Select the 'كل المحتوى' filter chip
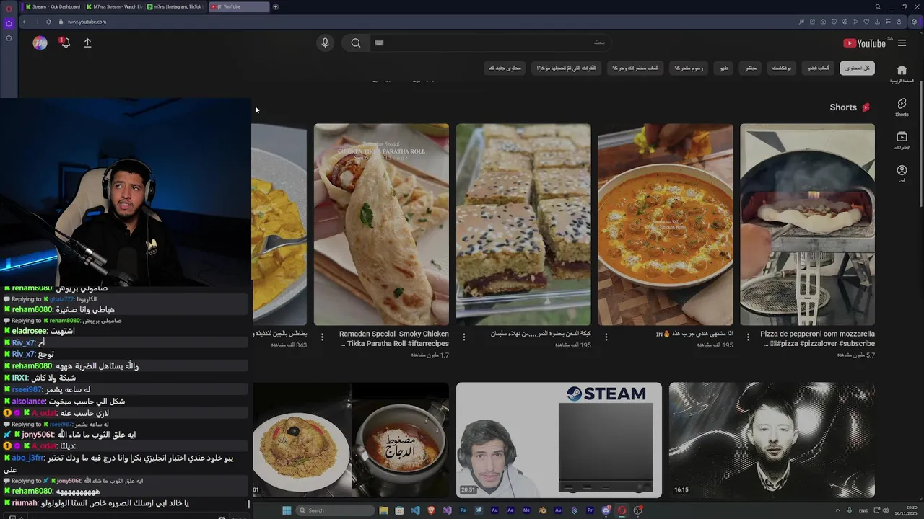 [x=857, y=68]
